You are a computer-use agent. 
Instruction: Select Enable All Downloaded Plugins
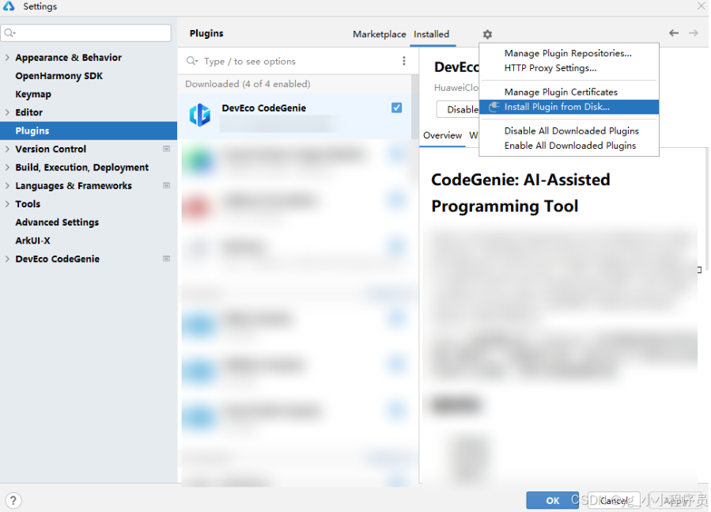pyautogui.click(x=570, y=146)
